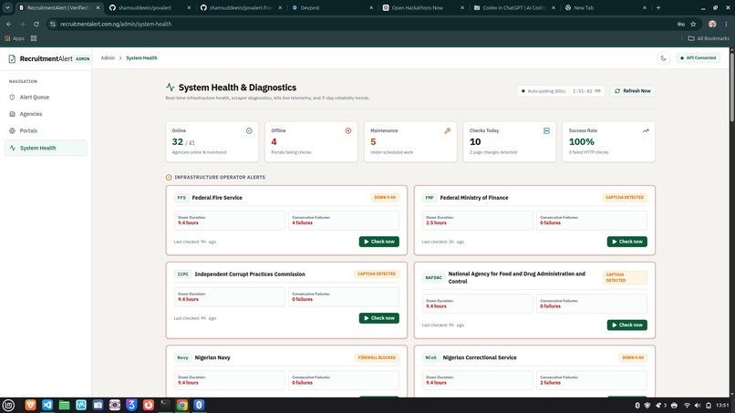This screenshot has width=735, height=413.
Task: Run Check now for NAFDAC agency card
Action: pos(626,325)
